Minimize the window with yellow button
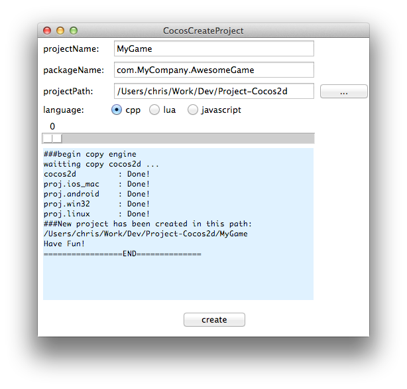Viewport: 407px width, 389px height. (x=60, y=31)
